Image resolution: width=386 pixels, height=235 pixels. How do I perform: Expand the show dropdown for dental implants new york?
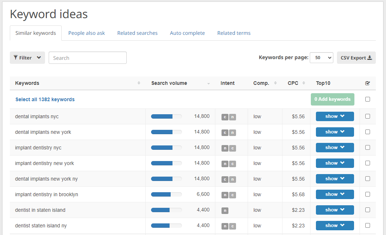pyautogui.click(x=334, y=132)
